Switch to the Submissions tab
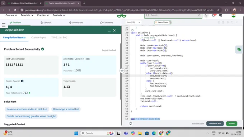The image size is (244, 137). pos(76,23)
